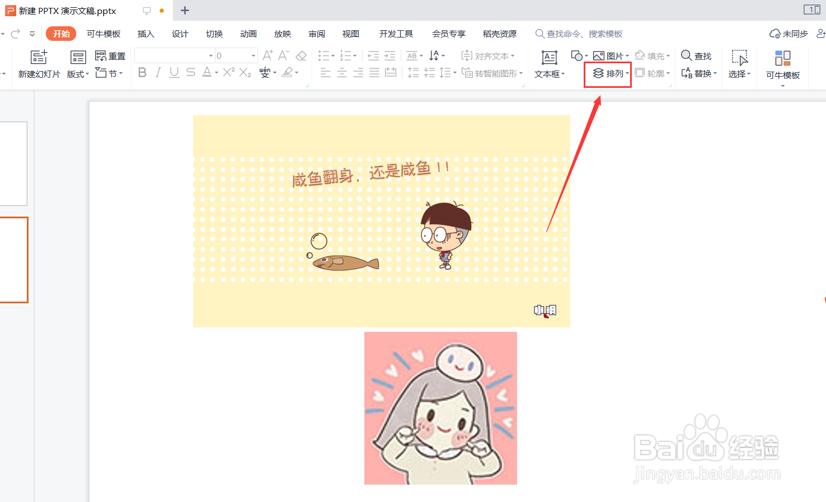Open the Replace (替换) dropdown
Image resolution: width=826 pixels, height=502 pixels.
pyautogui.click(x=699, y=73)
